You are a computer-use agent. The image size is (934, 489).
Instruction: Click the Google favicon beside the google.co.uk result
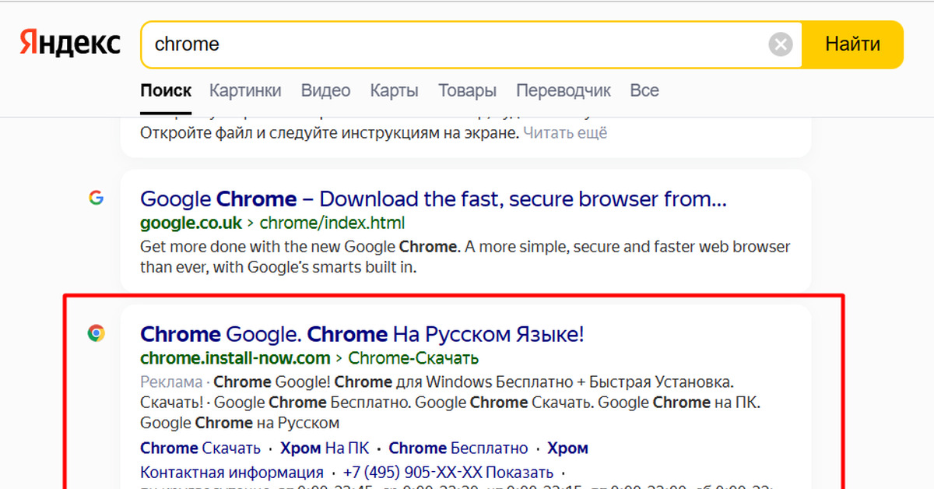click(96, 198)
